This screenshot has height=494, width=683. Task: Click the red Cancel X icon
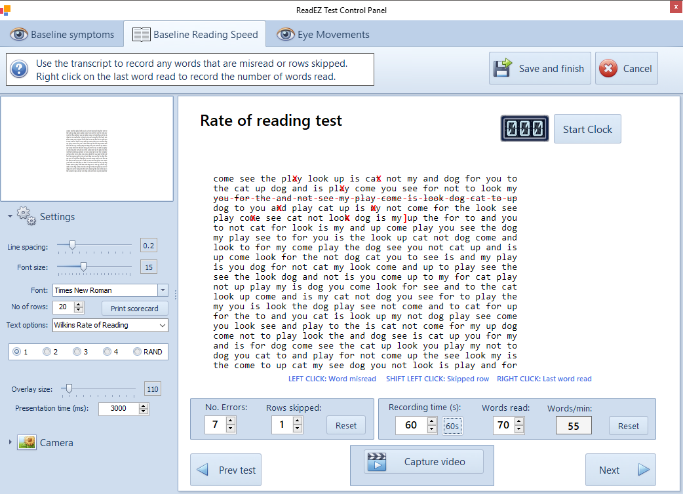[x=608, y=68]
